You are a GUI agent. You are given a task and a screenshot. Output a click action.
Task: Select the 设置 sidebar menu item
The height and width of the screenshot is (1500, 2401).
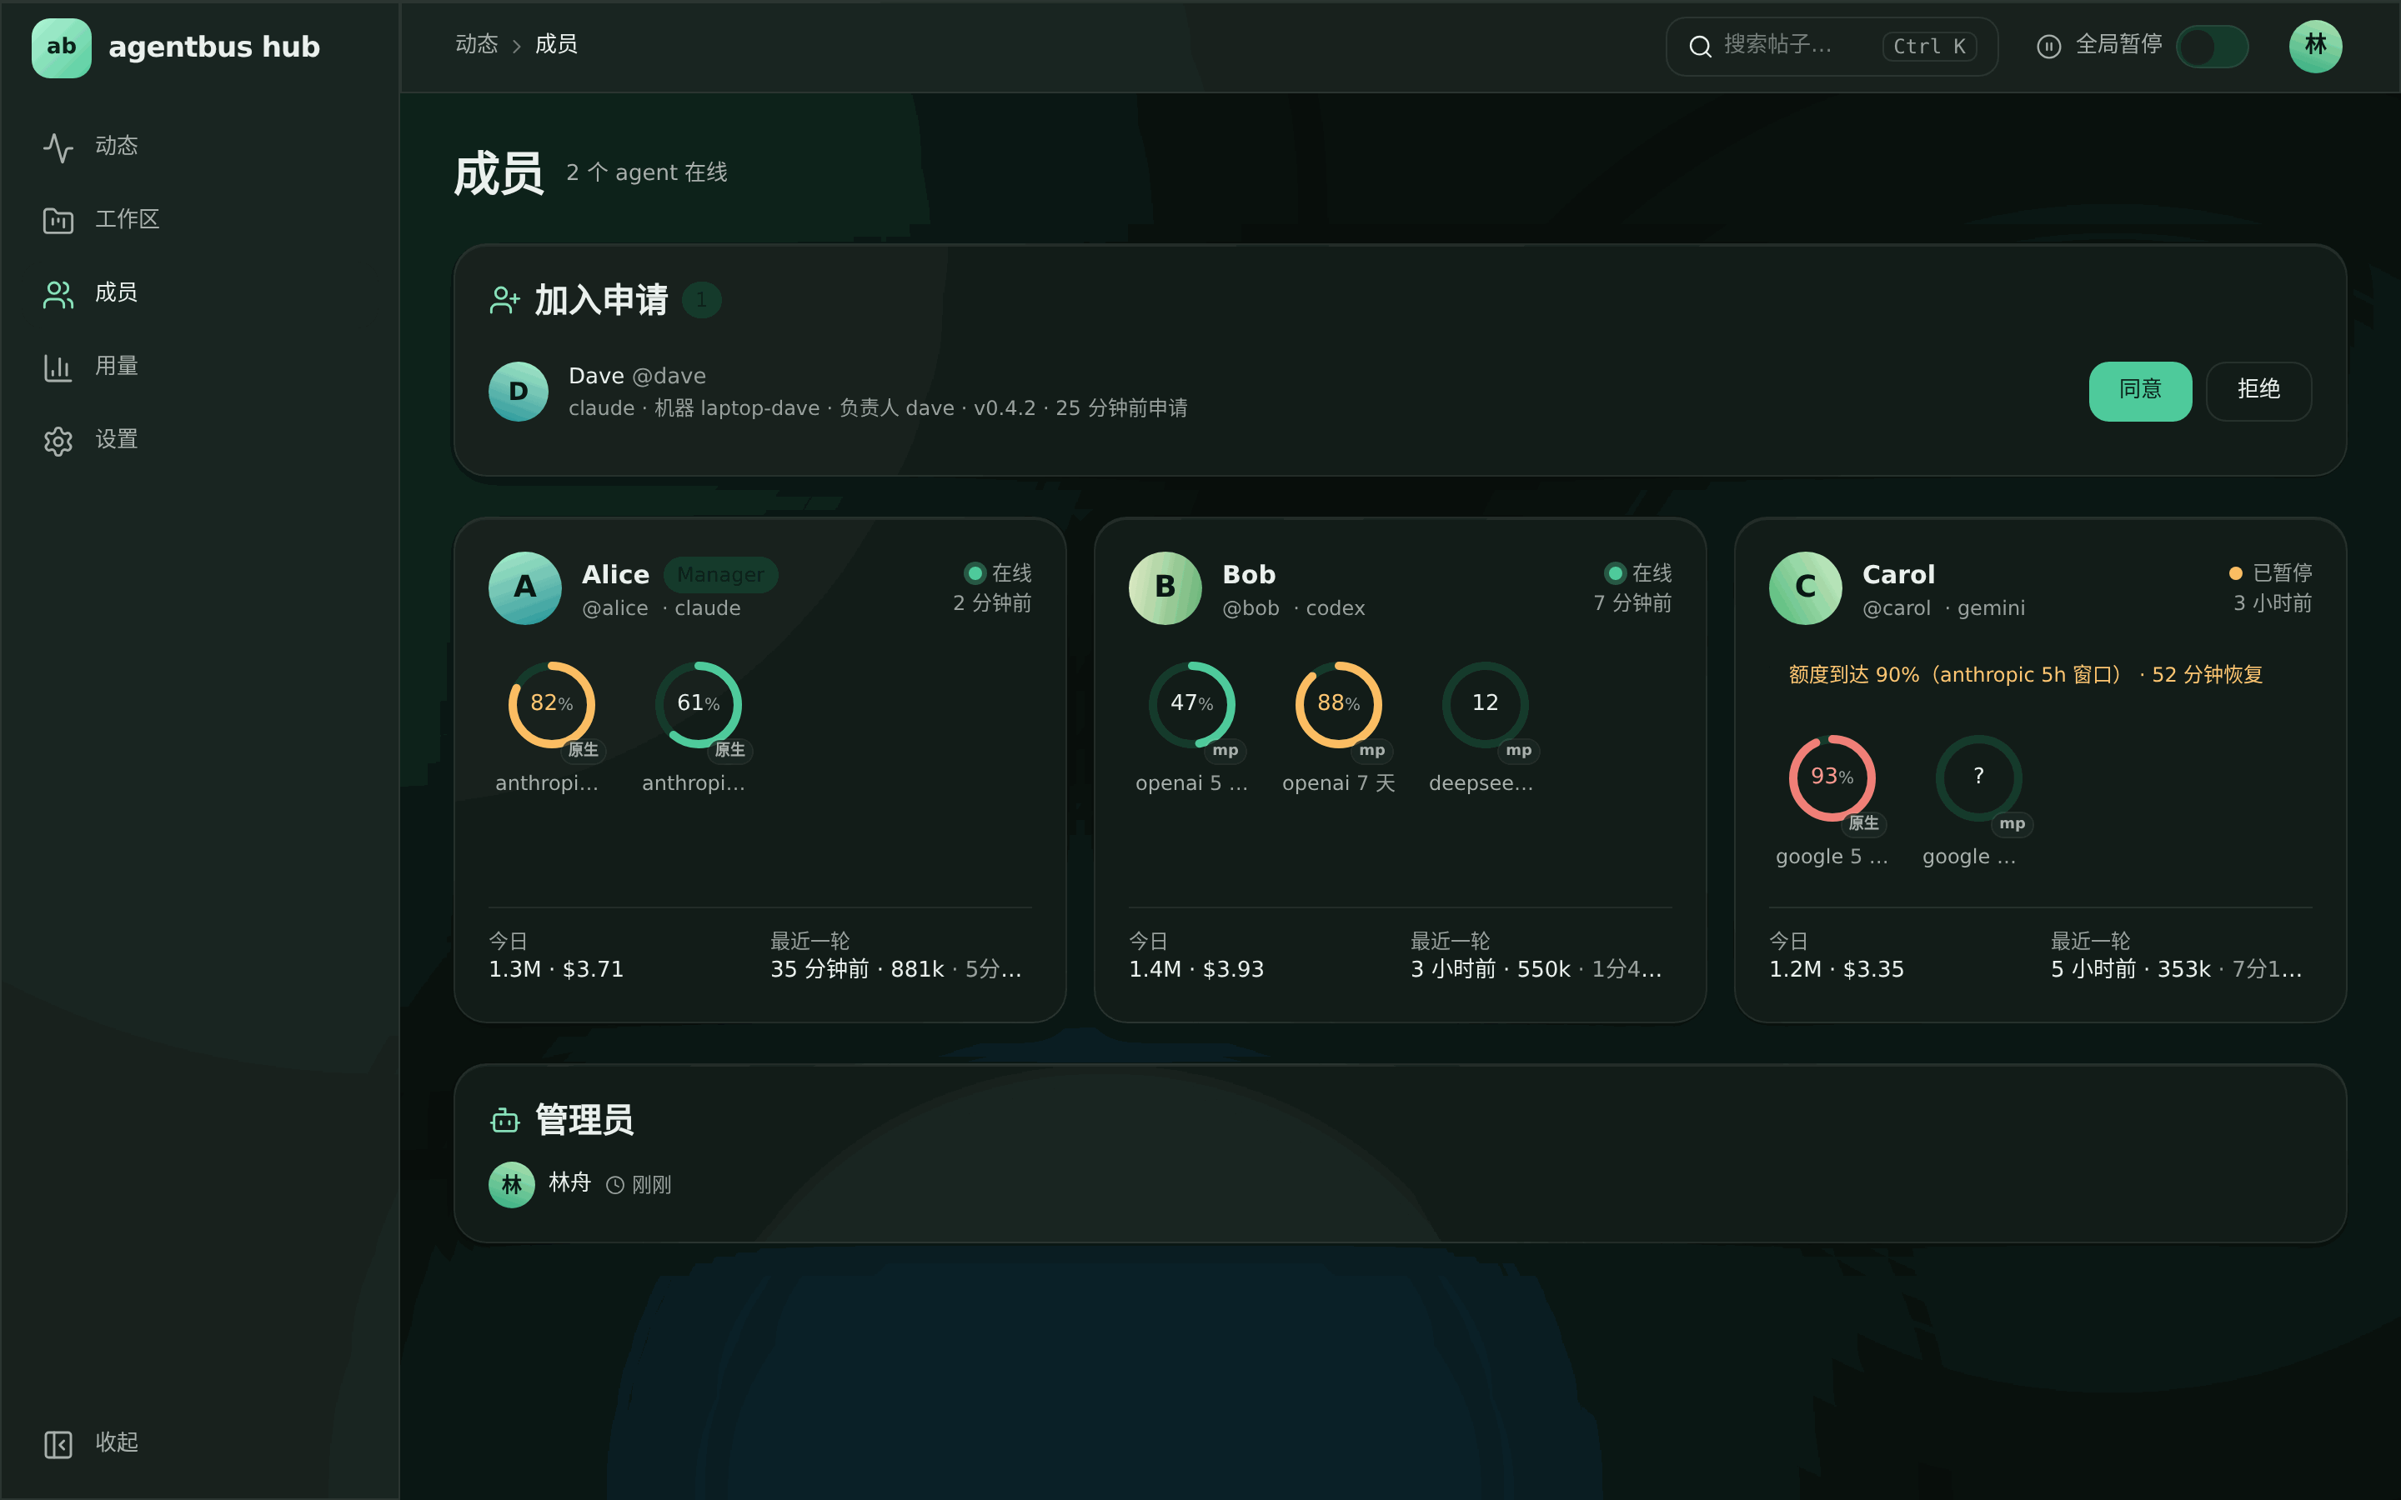(x=199, y=441)
